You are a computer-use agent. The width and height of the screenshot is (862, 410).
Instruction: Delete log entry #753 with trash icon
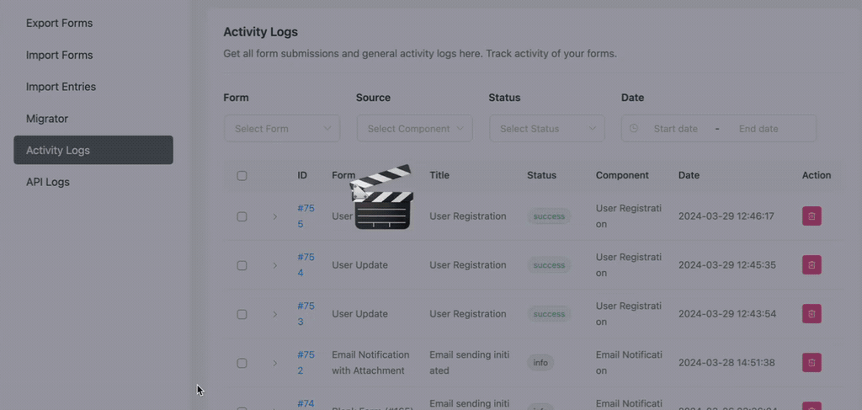(x=811, y=314)
